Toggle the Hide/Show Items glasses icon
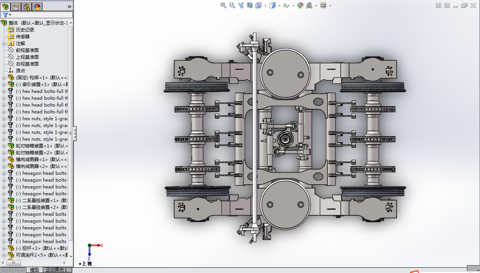 point(286,5)
